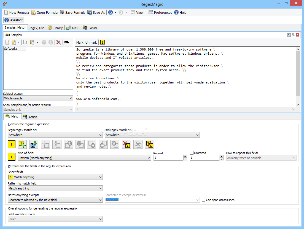
Task: Click the Save Formula button
Action: 72,13
